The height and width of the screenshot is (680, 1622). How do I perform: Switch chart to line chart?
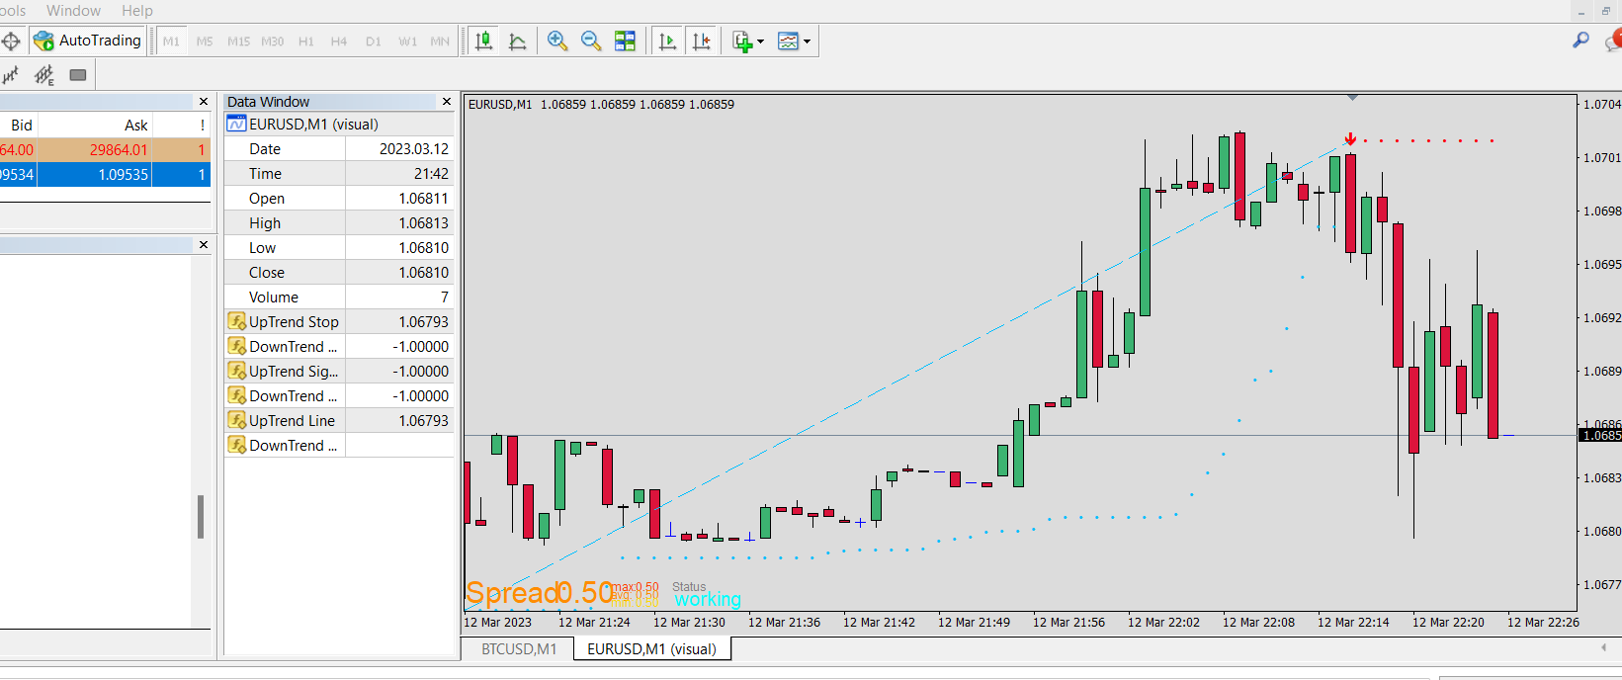point(517,42)
